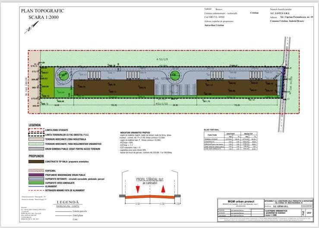Select the light green 'FARA REGLEMENTARI URBANISTICE' swatch
The height and width of the screenshot is (228, 319).
point(36,144)
